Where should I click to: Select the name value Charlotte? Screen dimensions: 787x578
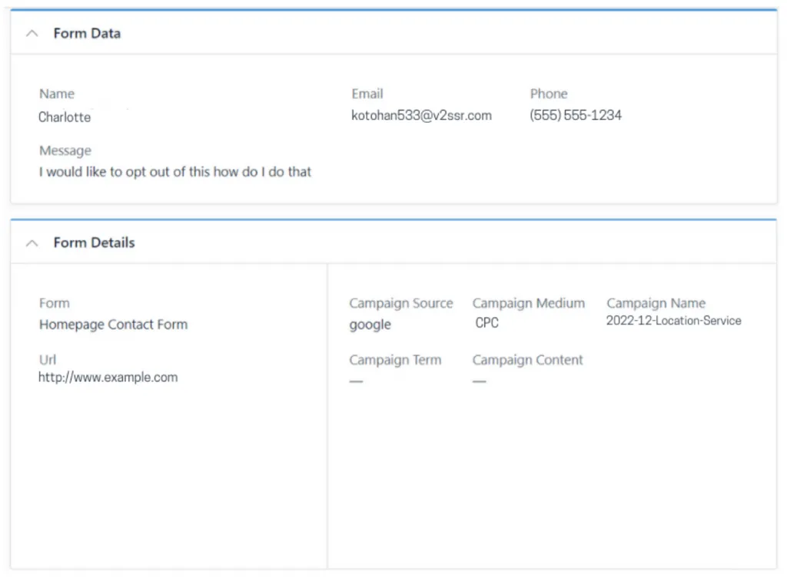point(65,117)
